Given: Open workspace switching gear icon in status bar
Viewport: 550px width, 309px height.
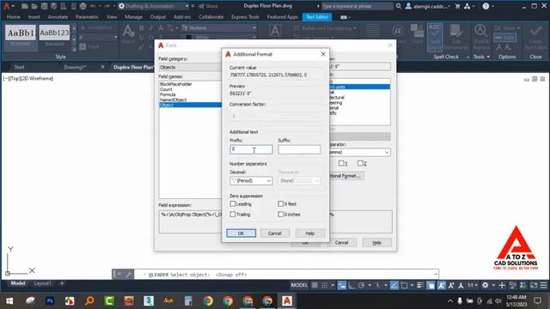Looking at the screenshot, I should (485, 285).
